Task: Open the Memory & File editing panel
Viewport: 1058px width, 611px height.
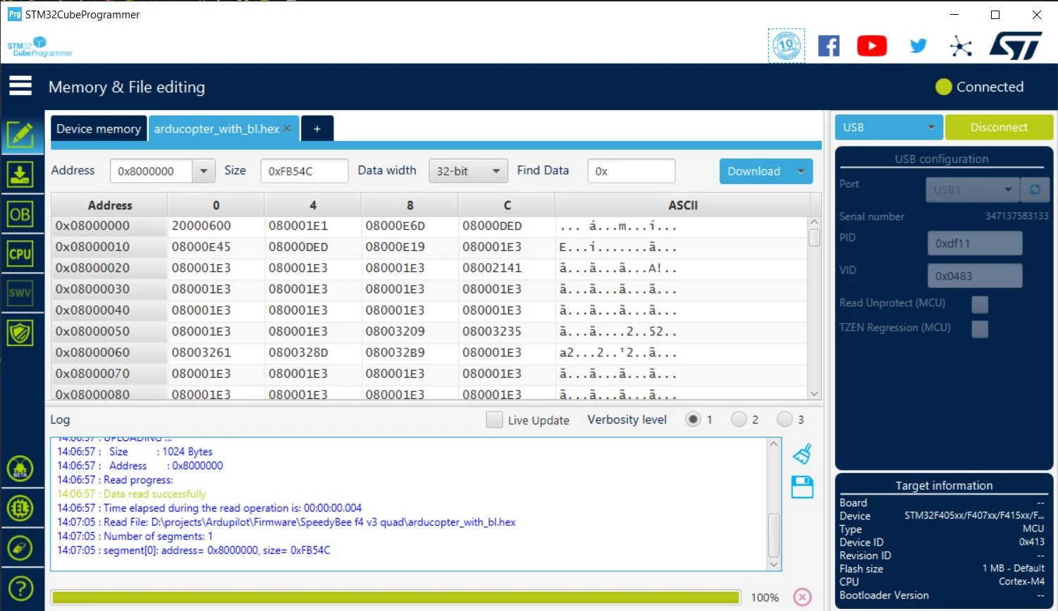Action: (22, 135)
